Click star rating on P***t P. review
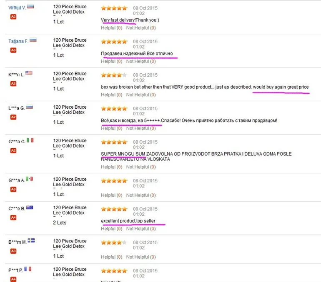The width and height of the screenshot is (321, 282). coord(114,271)
